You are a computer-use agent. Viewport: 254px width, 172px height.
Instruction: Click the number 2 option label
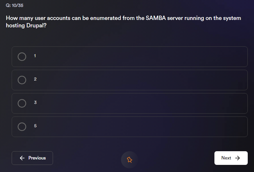[35, 79]
